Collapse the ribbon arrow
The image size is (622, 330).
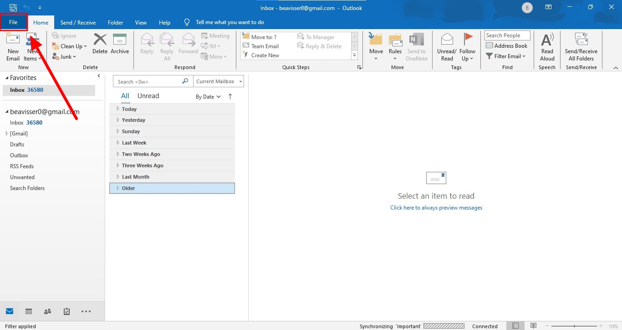click(616, 68)
